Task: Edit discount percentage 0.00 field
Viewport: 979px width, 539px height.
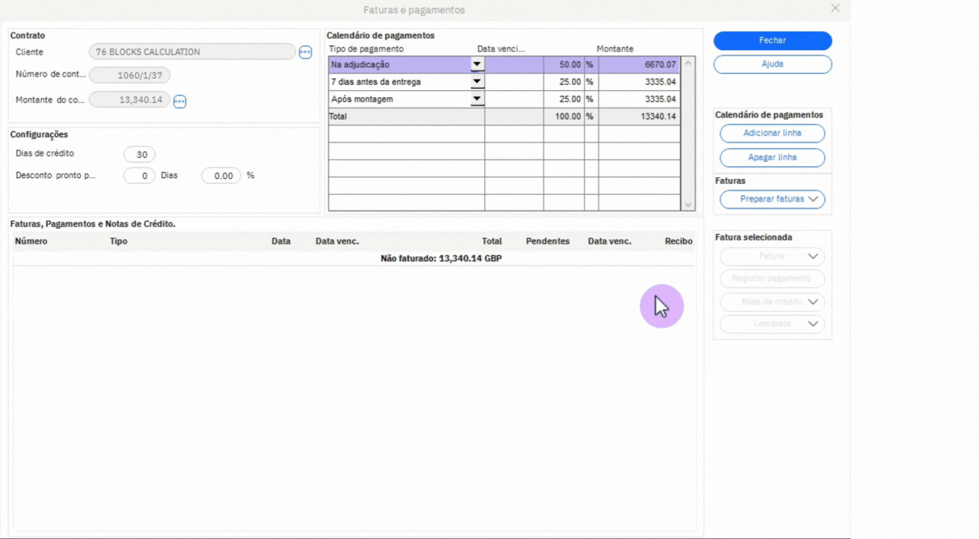Action: click(221, 176)
